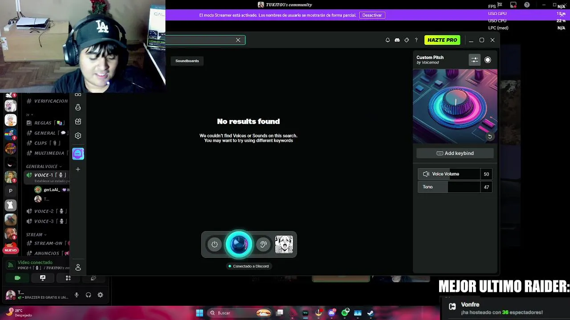Open Discord activities button
Screen dimensions: 570x320
coord(68,278)
